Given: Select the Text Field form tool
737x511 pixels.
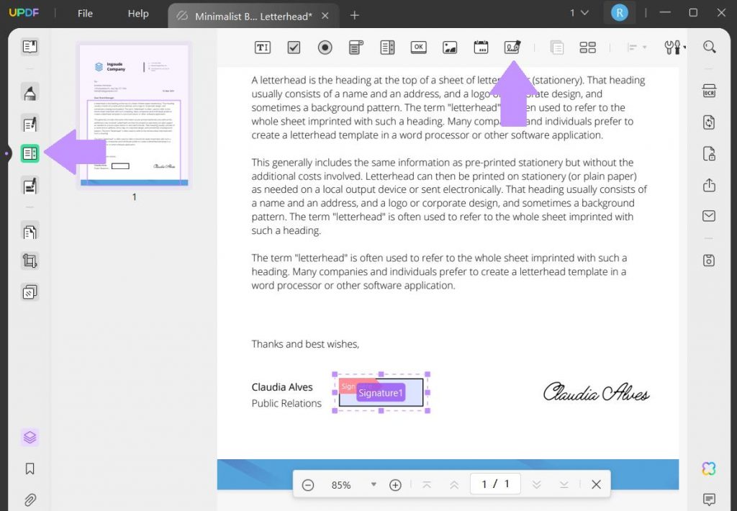Looking at the screenshot, I should click(262, 47).
